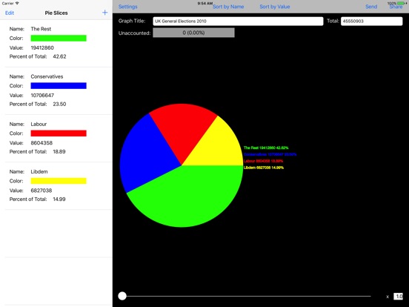The width and height of the screenshot is (409, 307).
Task: Click the Wi-Fi carrier status icon
Action: (17, 3)
